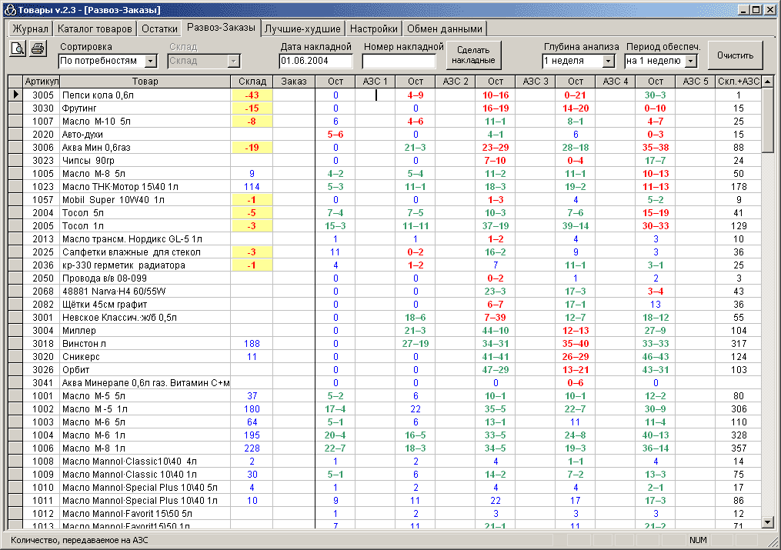Click the table scrollbar up arrow
Viewport: 781px width, 550px height.
tap(767, 81)
